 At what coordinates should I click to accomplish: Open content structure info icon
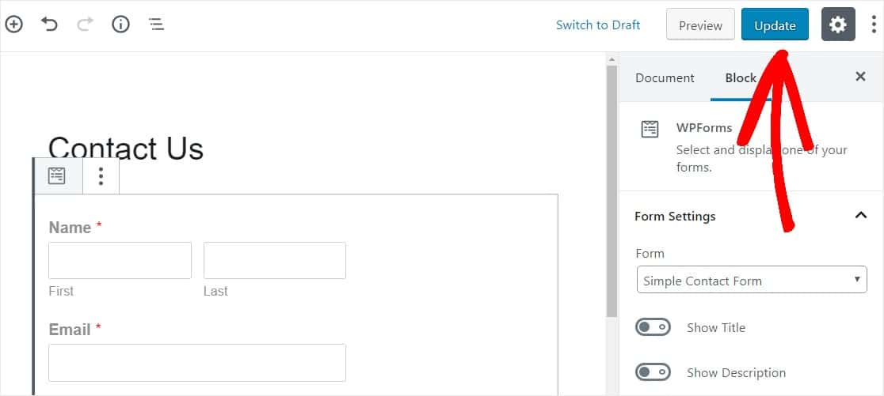(120, 25)
